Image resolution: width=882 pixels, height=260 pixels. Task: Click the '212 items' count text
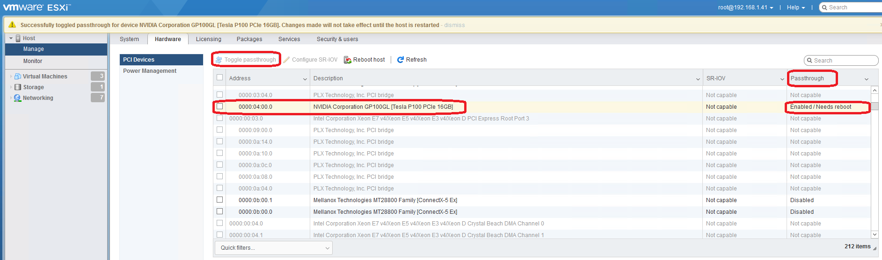pyautogui.click(x=858, y=246)
